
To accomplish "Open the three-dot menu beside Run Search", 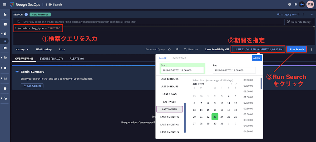I will click(x=312, y=49).
